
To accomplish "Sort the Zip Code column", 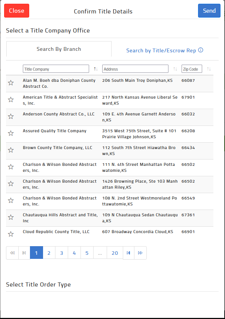I will (x=209, y=69).
